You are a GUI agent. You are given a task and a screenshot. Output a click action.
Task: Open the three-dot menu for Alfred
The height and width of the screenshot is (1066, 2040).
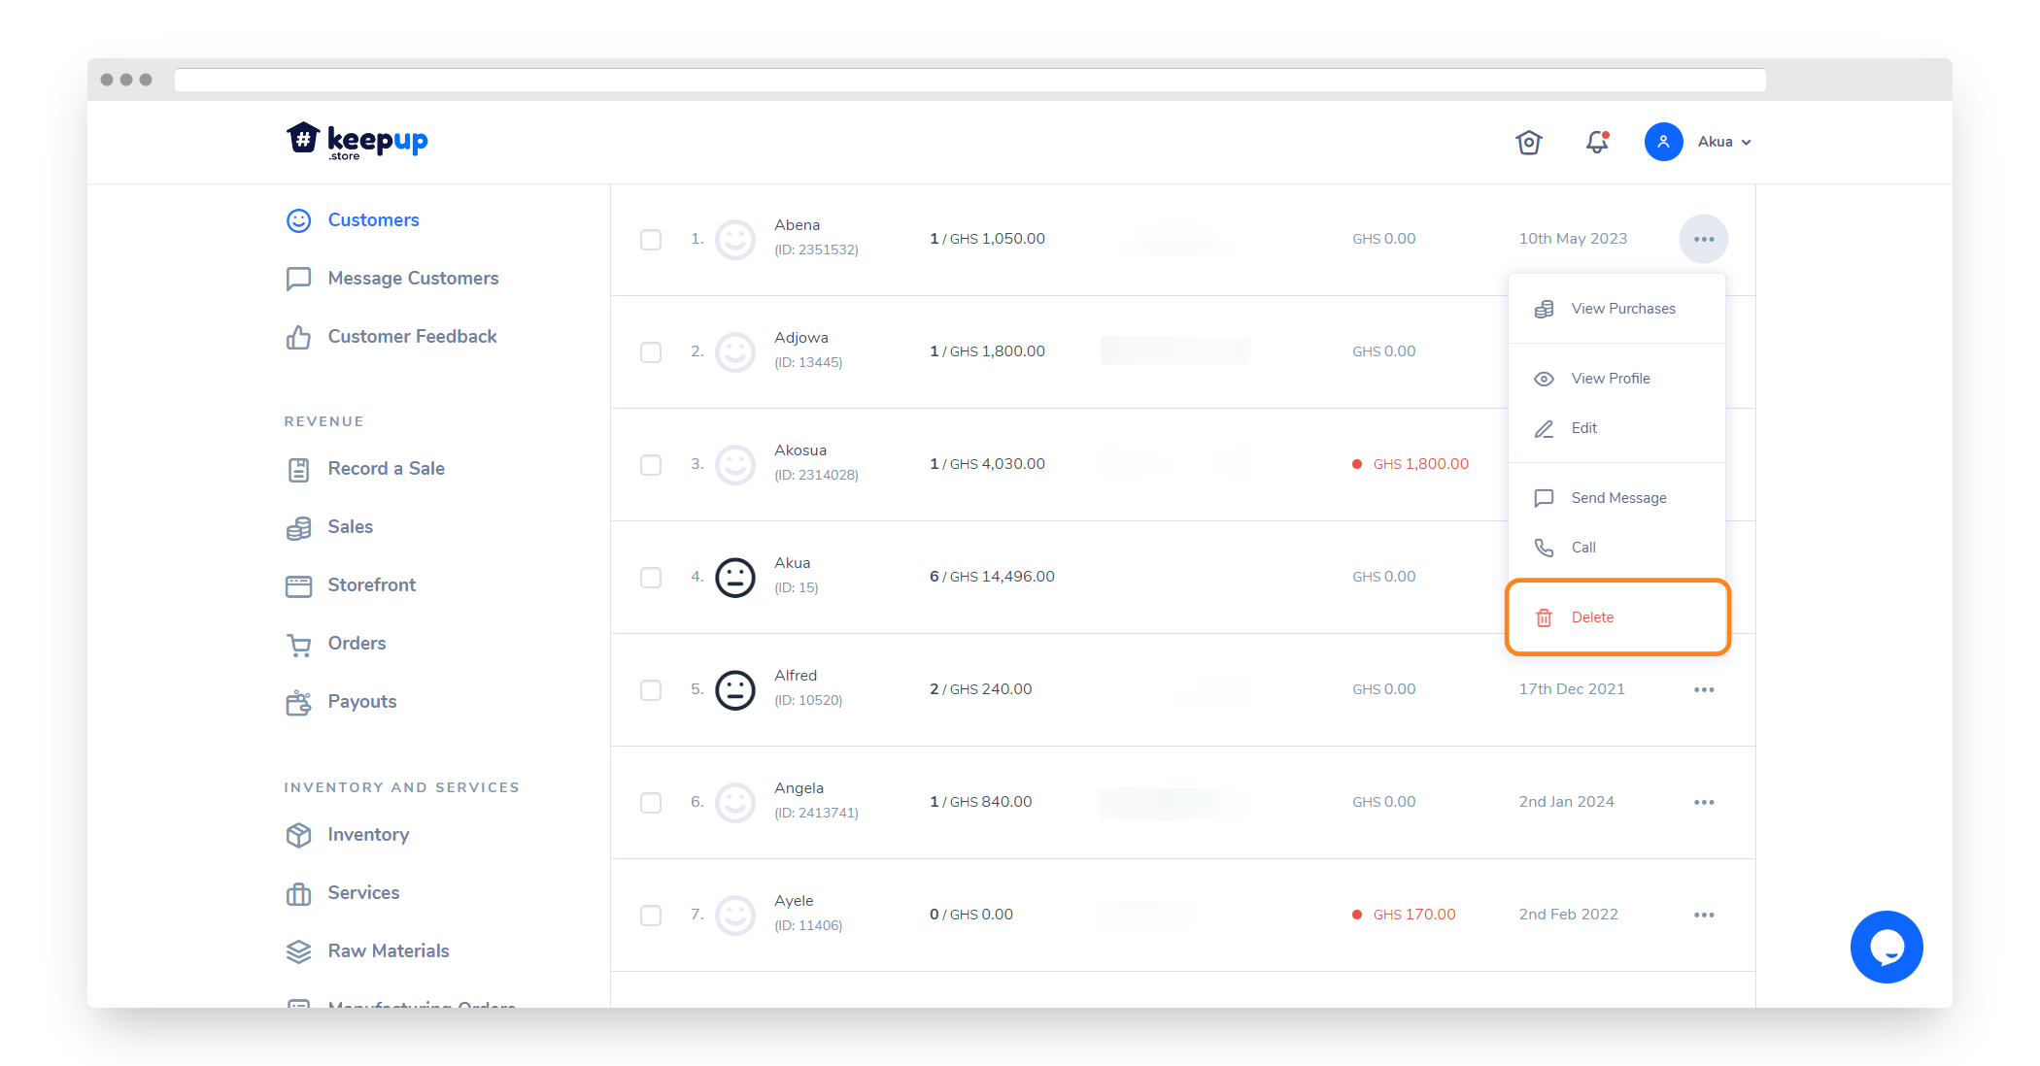(x=1704, y=689)
